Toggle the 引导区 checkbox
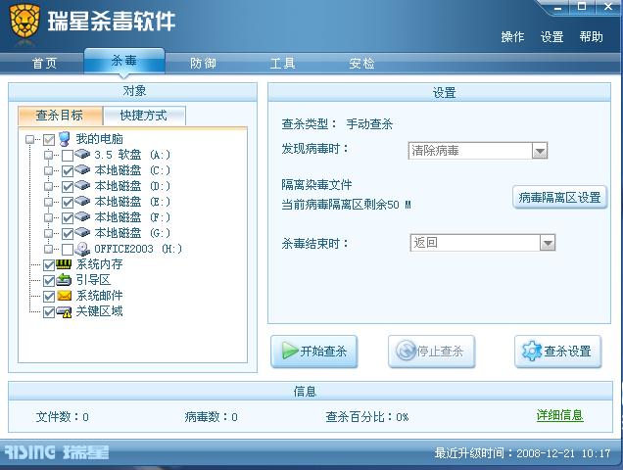 [49, 281]
